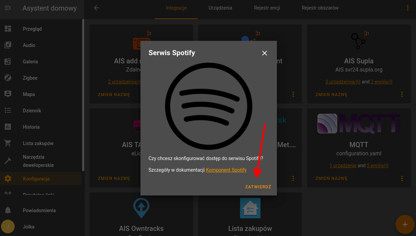
Task: Open the Komponent Spotify documentation link
Action: (226, 170)
